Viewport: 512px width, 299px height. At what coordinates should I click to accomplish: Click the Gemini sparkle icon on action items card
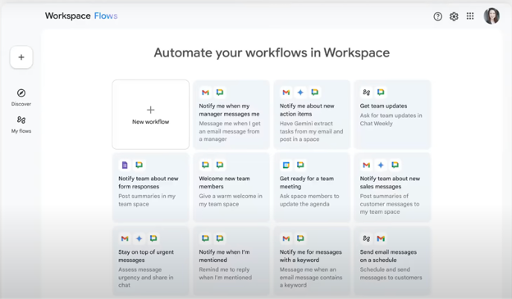tap(300, 93)
